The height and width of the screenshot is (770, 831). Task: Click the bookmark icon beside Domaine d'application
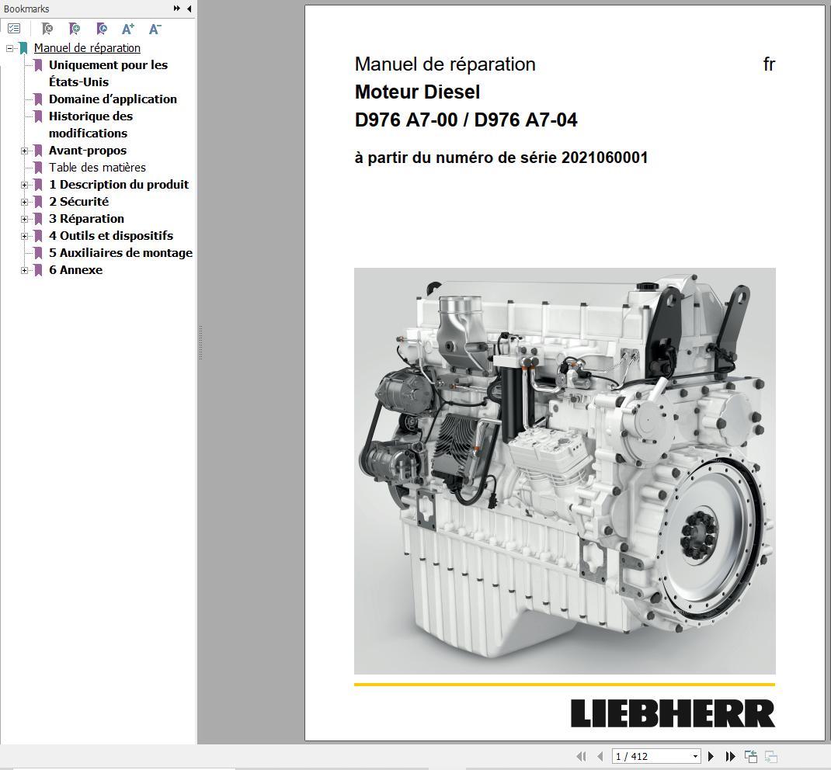(38, 99)
